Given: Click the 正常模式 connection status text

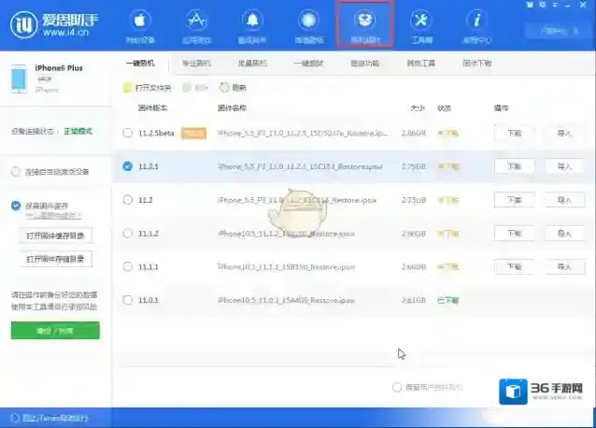Looking at the screenshot, I should (78, 131).
